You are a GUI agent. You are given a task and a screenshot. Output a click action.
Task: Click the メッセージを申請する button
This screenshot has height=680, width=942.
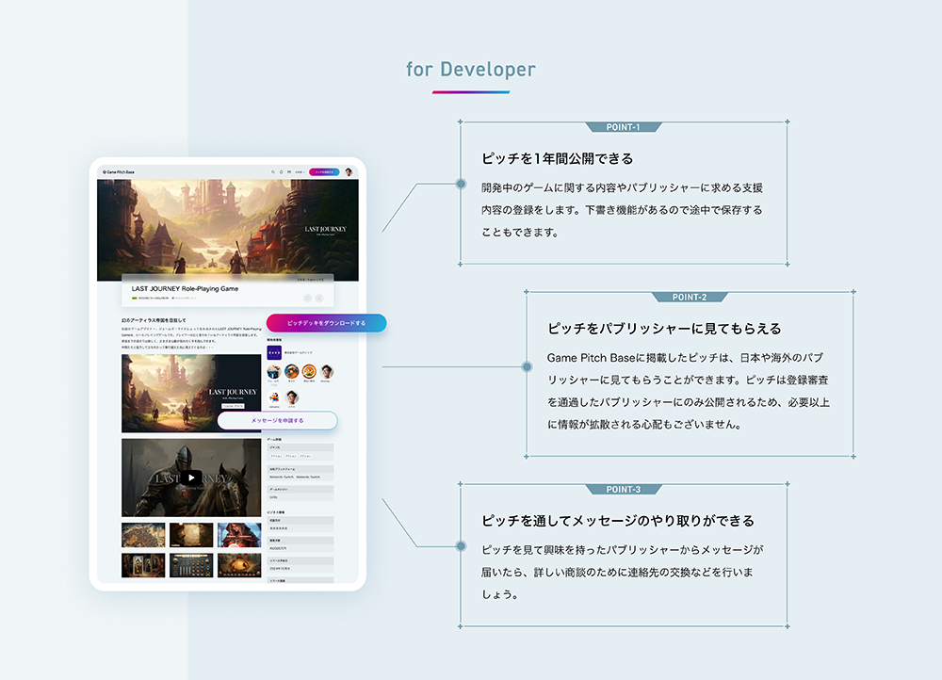(x=277, y=420)
